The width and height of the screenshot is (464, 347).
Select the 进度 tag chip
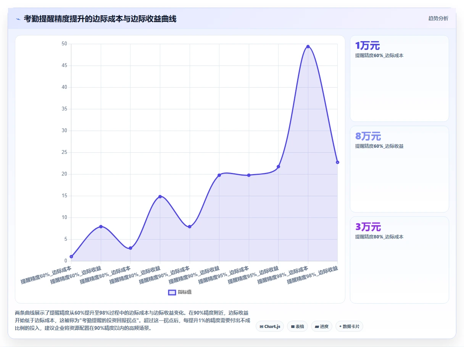[322, 326]
